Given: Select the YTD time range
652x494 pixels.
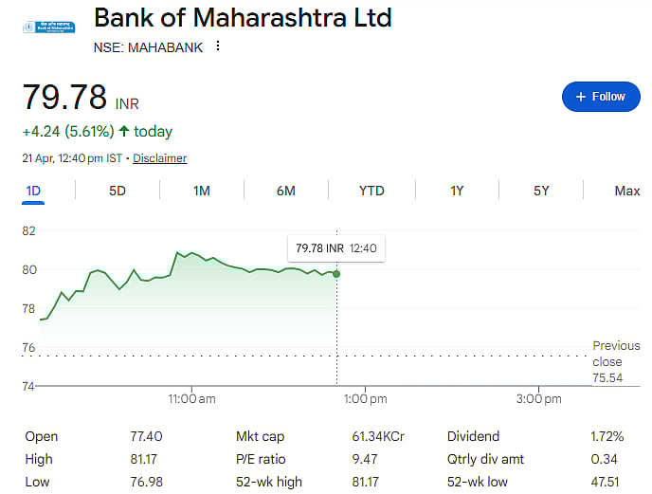Looking at the screenshot, I should (x=371, y=191).
